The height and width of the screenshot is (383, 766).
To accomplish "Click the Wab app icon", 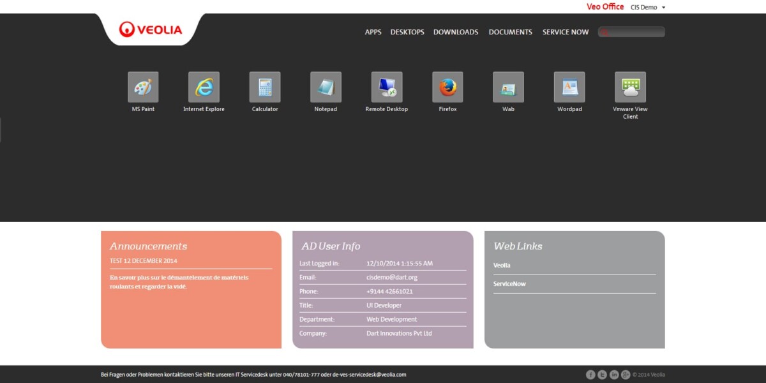I will click(x=508, y=87).
